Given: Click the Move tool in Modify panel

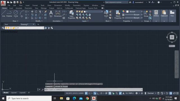Looking at the screenshot, I should [x=32, y=12].
